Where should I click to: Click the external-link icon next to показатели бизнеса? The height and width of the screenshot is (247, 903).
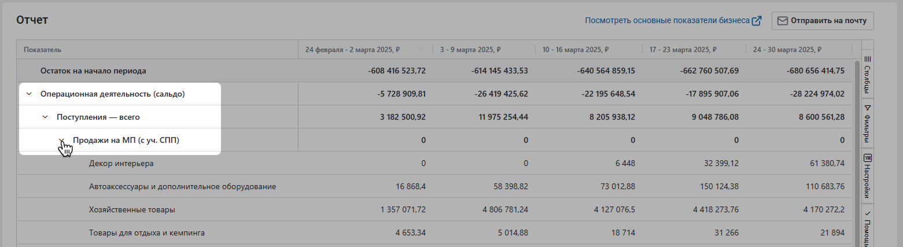click(x=757, y=21)
